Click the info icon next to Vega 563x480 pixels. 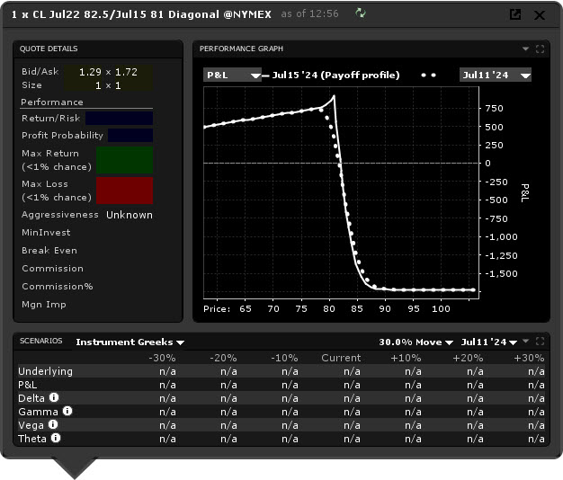point(53,424)
